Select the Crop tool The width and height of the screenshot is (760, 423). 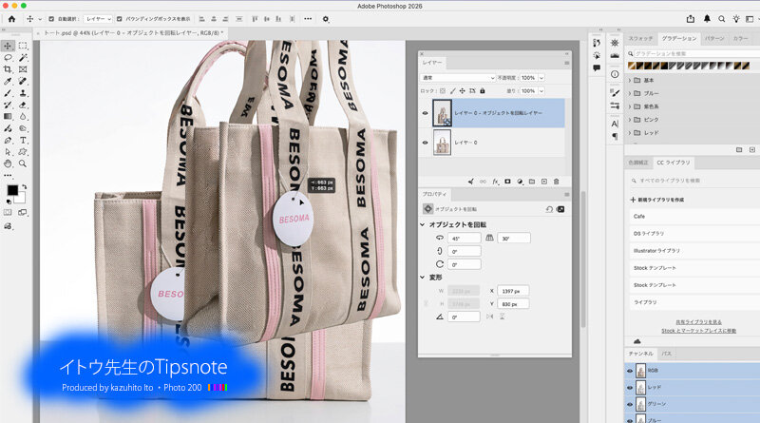[8, 69]
